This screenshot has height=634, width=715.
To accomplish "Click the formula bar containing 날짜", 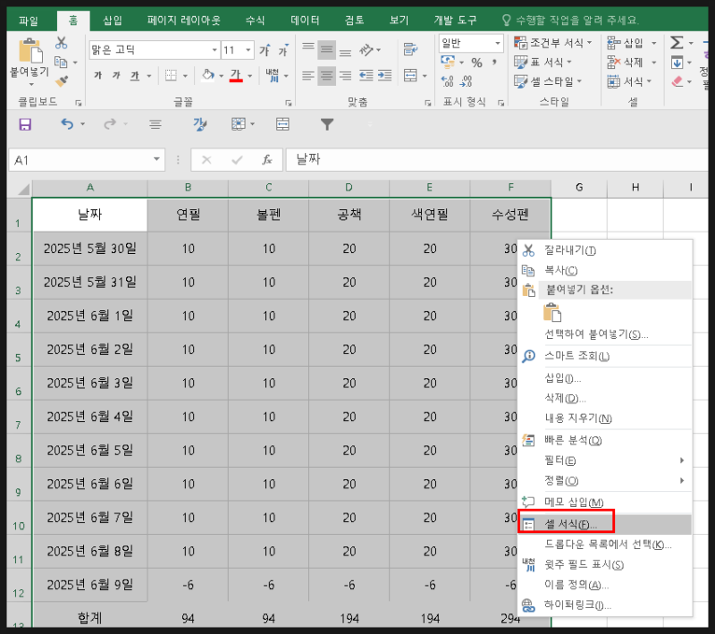I will click(x=497, y=160).
